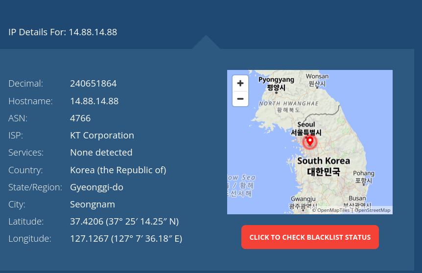The height and width of the screenshot is (273, 422).
Task: Click the hostname value 14.88.14.88
Action: 94,101
